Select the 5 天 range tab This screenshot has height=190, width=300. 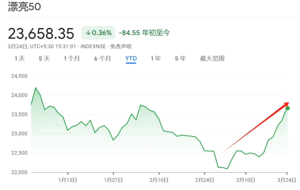point(44,59)
